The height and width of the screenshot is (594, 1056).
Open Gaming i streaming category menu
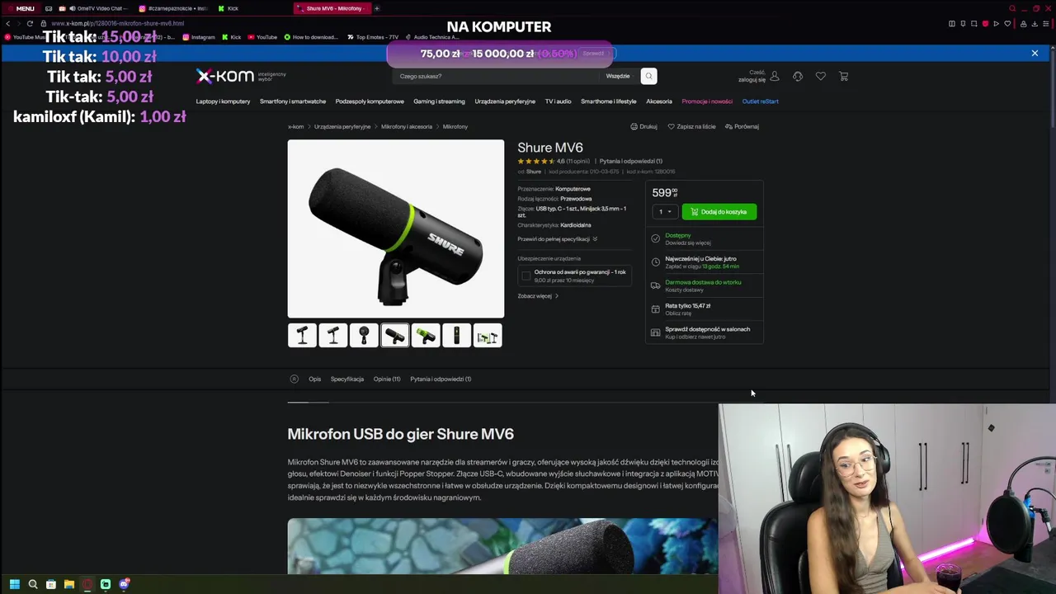pyautogui.click(x=439, y=101)
